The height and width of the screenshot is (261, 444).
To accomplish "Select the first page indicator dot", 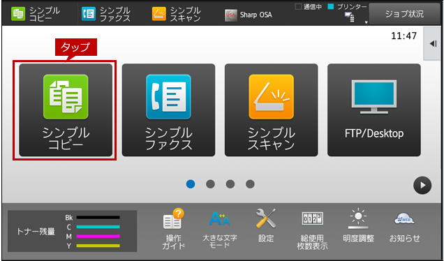I will [x=191, y=184].
